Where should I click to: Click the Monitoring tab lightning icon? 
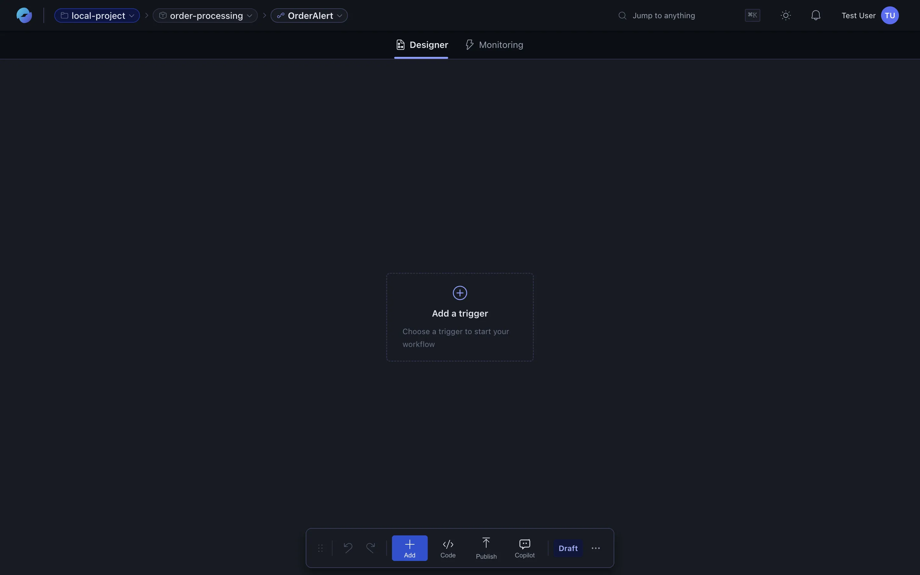tap(470, 45)
